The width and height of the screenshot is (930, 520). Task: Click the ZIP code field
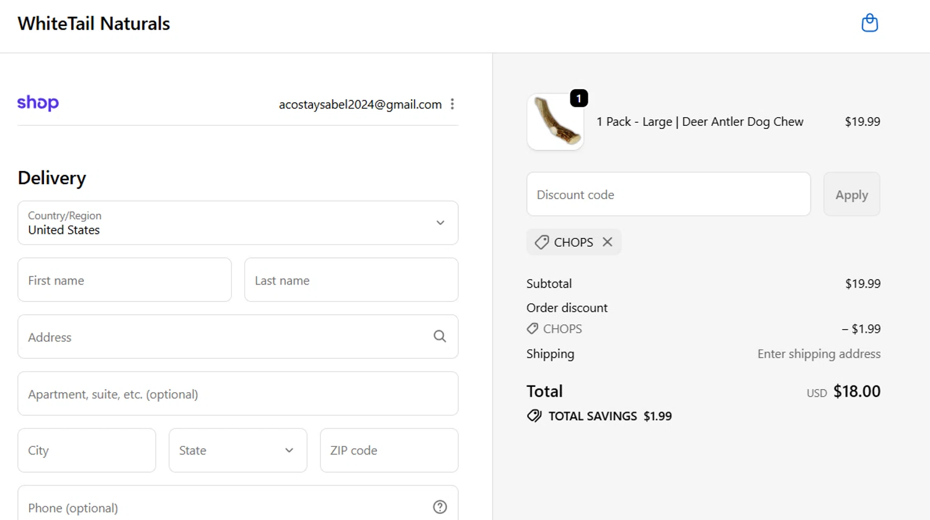tap(389, 450)
